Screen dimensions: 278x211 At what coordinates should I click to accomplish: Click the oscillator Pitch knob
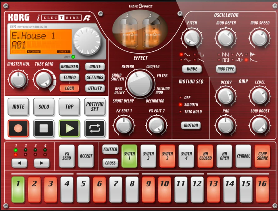(x=192, y=38)
